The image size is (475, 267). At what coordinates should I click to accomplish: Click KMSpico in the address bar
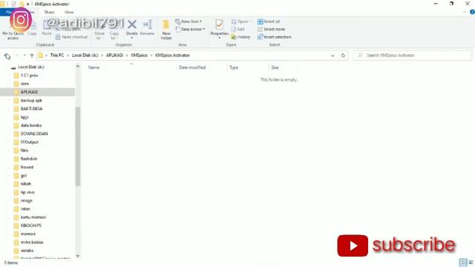[x=139, y=56]
